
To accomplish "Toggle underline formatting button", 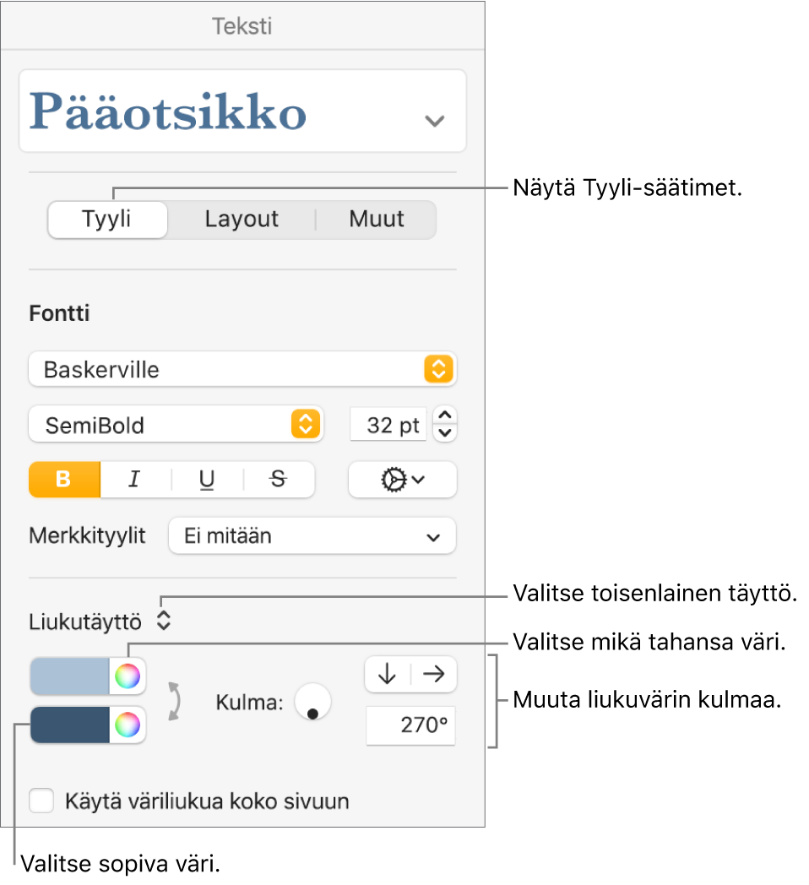I will click(207, 479).
